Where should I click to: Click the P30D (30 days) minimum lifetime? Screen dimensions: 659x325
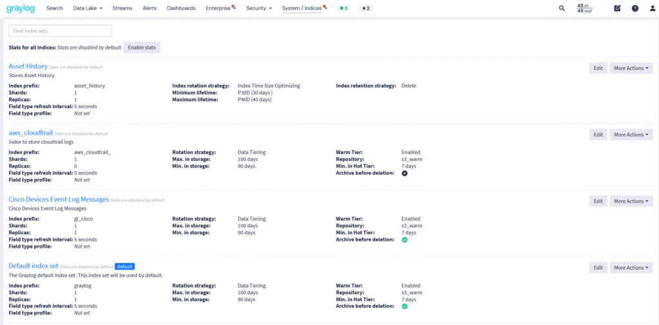(x=255, y=93)
